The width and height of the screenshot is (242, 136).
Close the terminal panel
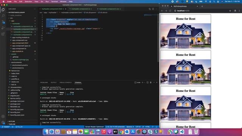[157, 82]
